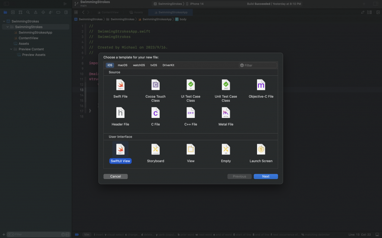Click the Cancel button
This screenshot has height=238, width=382.
[x=116, y=176]
